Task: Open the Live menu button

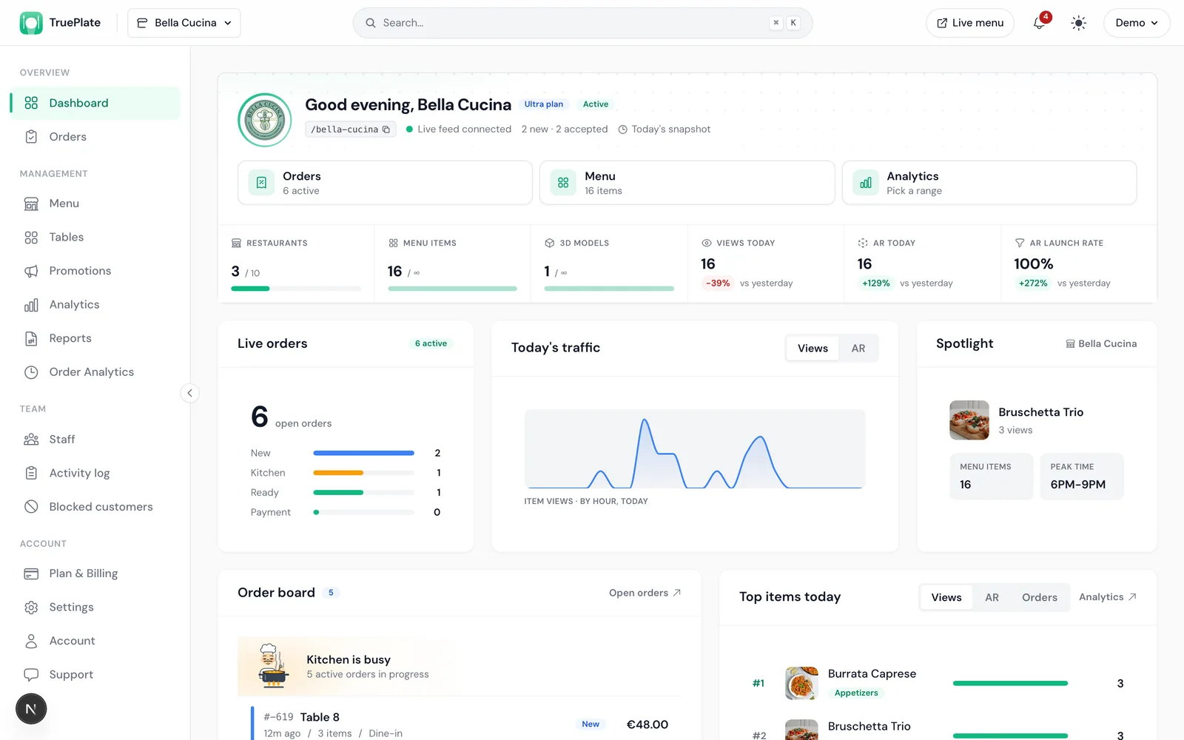Action: click(x=970, y=23)
